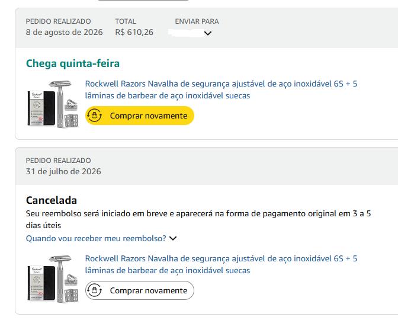Click the TOTAL label in the order header

tap(126, 21)
